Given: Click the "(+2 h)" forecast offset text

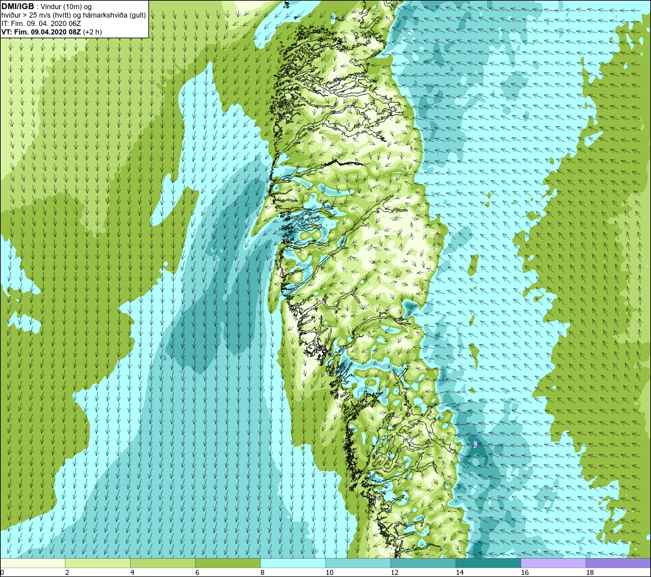Looking at the screenshot, I should pos(92,32).
